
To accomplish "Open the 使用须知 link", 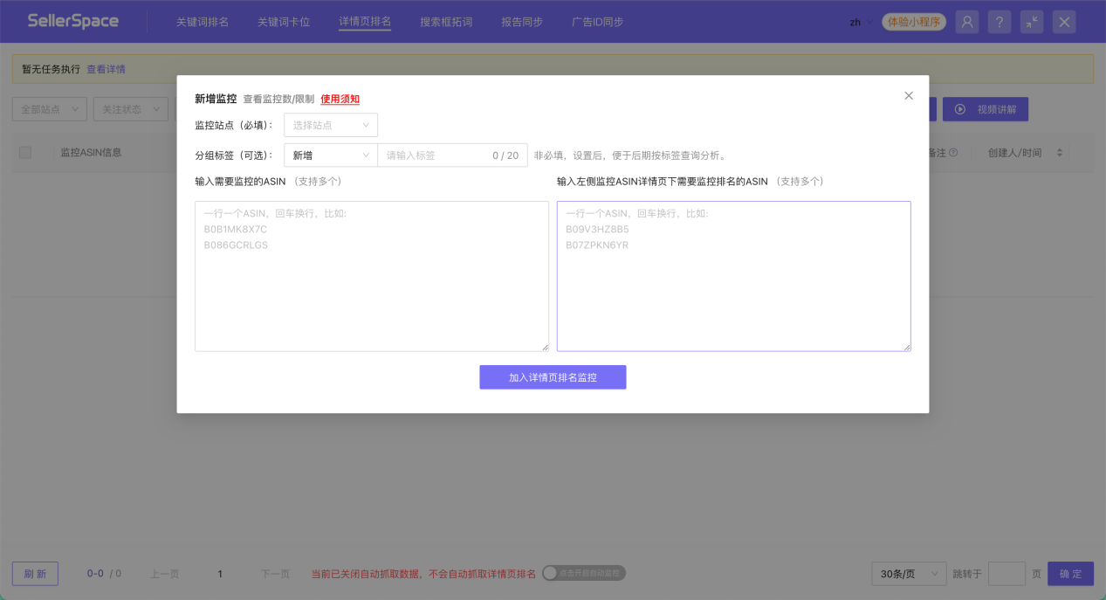I will [340, 99].
